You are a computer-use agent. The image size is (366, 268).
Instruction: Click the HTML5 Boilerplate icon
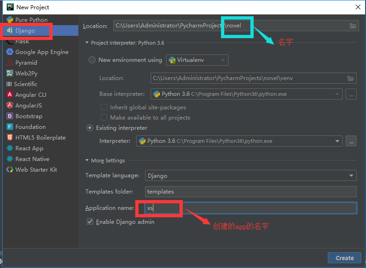point(10,137)
